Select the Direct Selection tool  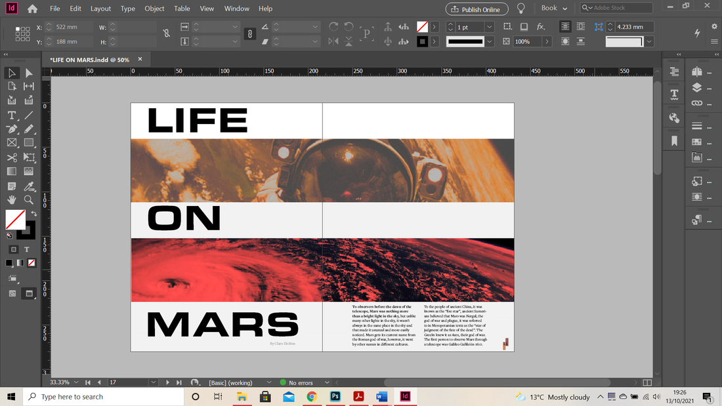[28, 73]
